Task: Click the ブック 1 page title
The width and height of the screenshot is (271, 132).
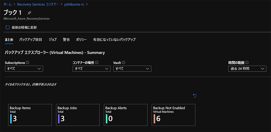Action: pos(13,13)
